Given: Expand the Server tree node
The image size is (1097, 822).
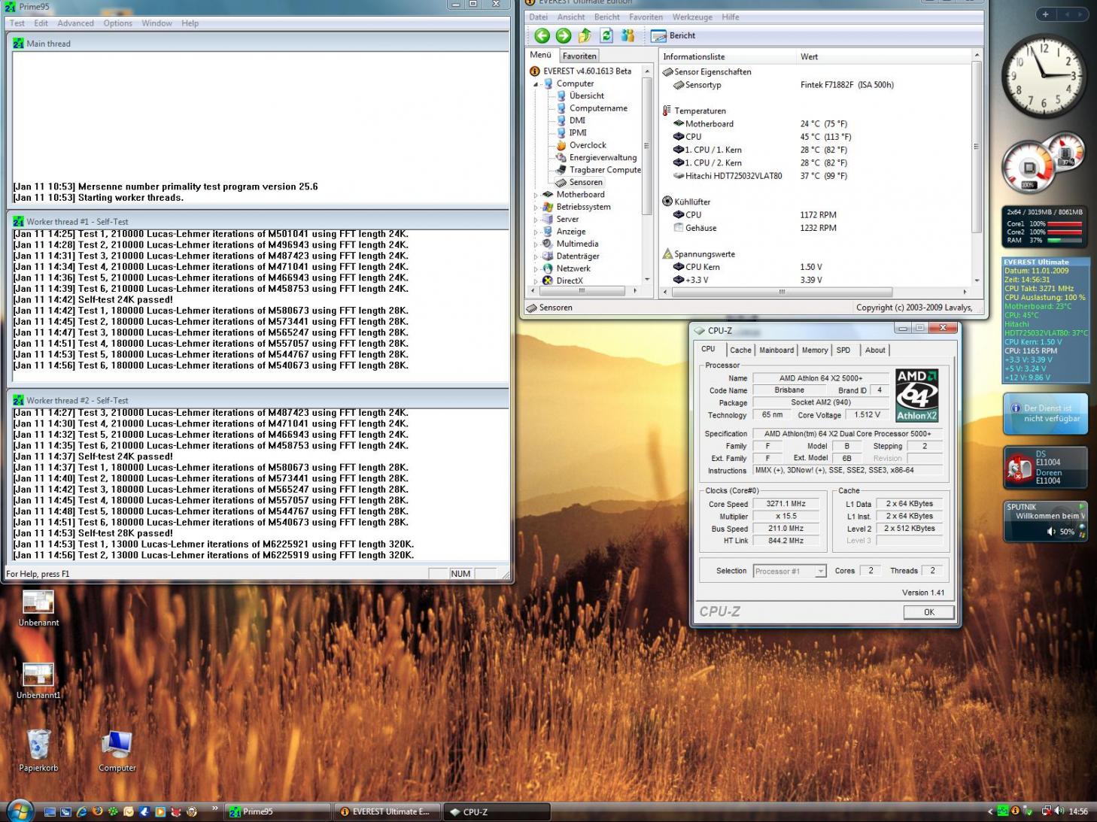Looking at the screenshot, I should 536,220.
